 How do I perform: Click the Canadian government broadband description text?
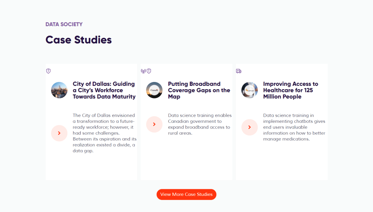tap(200, 124)
